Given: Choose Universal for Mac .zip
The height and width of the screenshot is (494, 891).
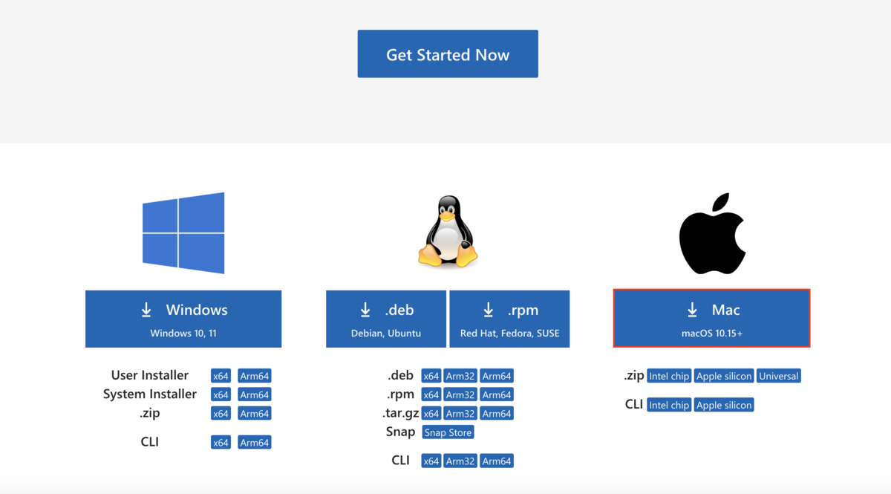Looking at the screenshot, I should coord(779,376).
